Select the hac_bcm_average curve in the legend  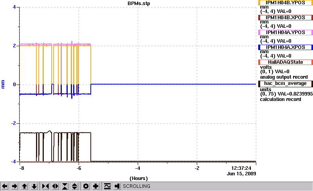286,84
